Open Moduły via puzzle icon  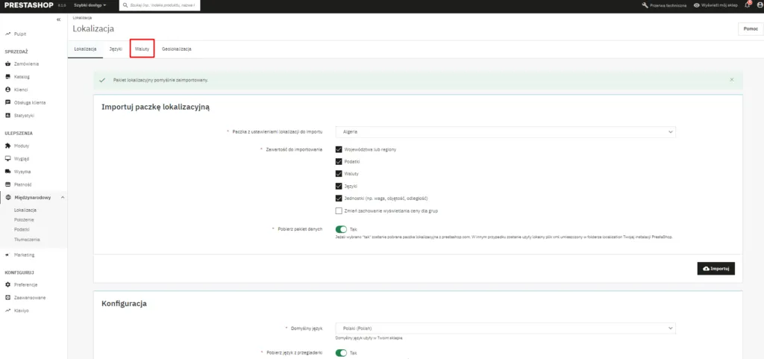tap(7, 146)
